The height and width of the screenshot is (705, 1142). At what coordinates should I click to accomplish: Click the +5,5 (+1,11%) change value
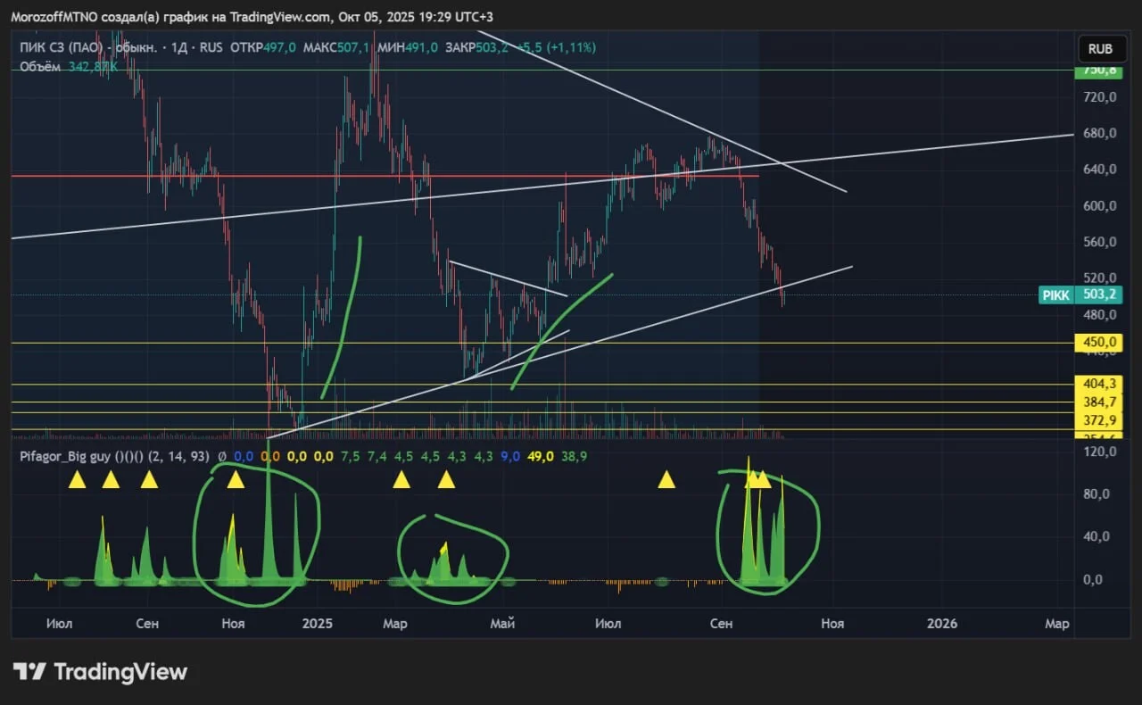coord(556,47)
